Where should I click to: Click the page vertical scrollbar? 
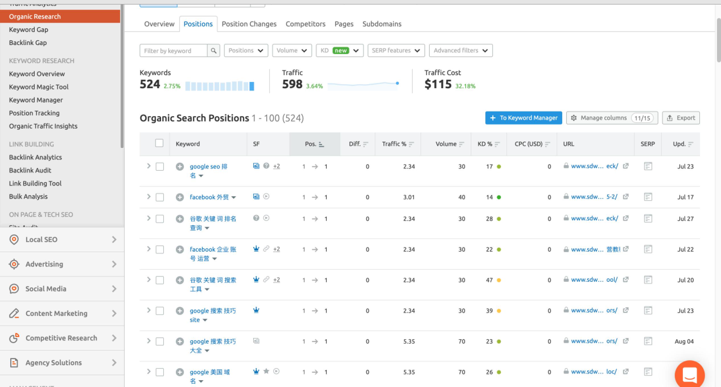718,40
